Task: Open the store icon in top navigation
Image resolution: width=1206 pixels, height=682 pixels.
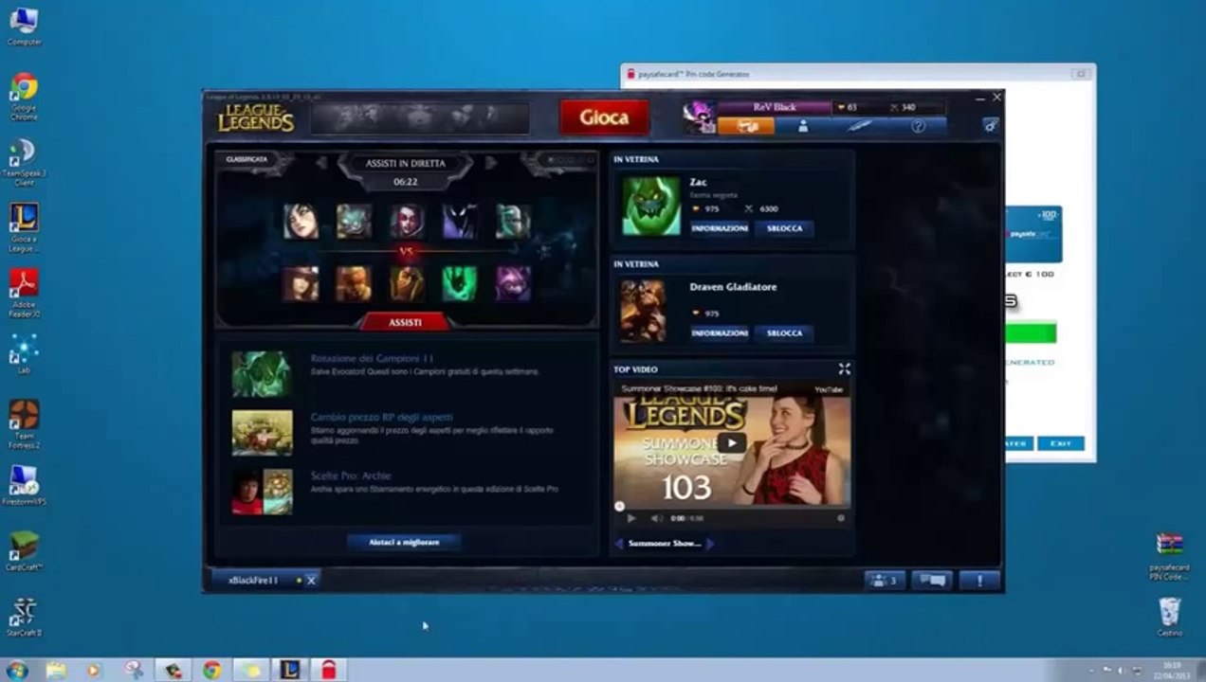Action: click(x=745, y=126)
